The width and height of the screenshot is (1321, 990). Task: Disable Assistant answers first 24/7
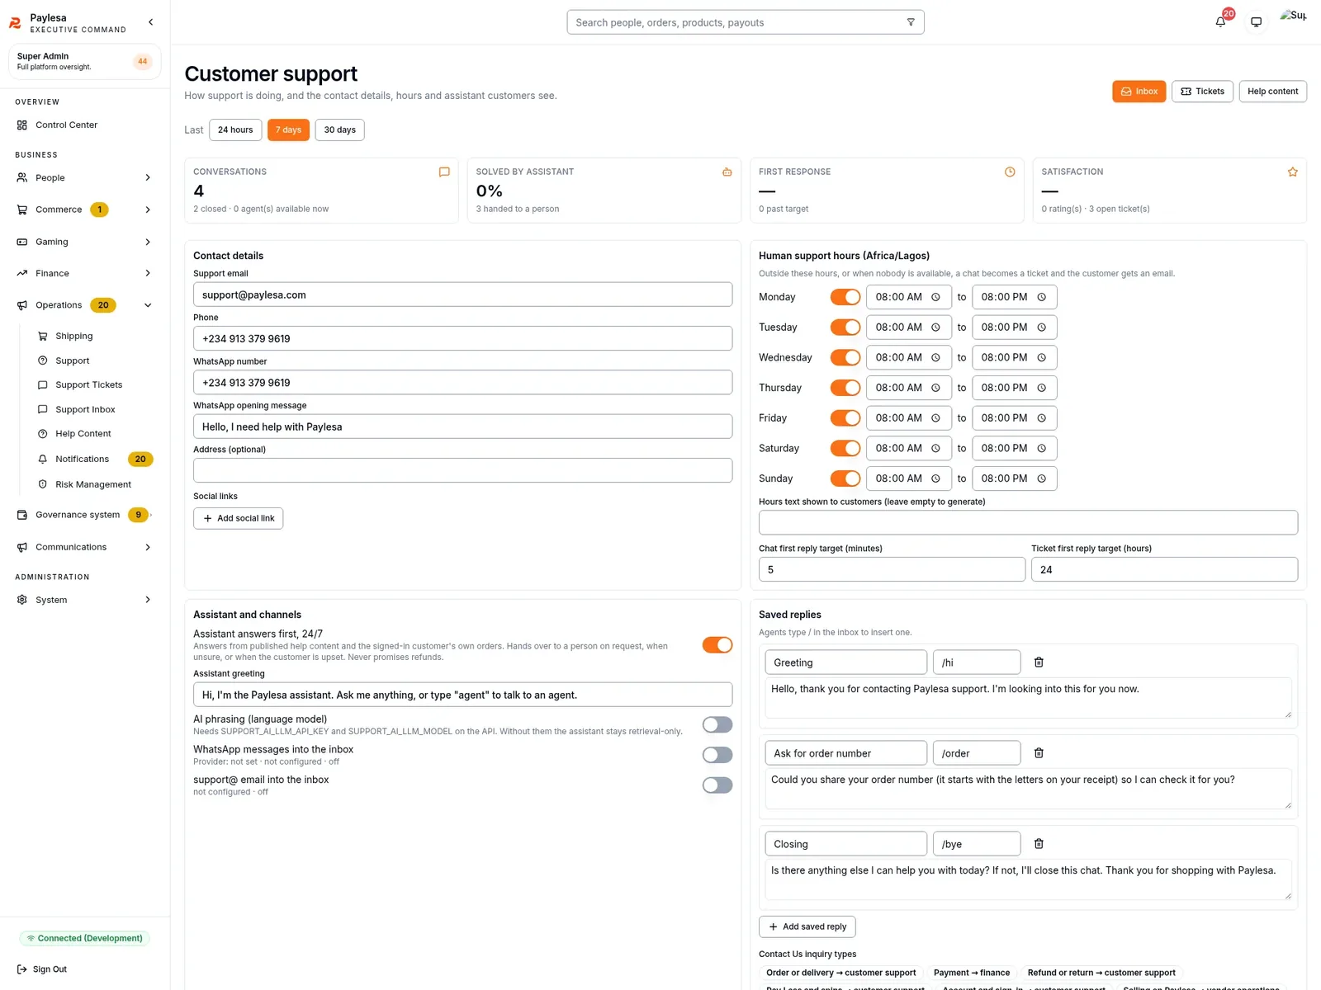[717, 645]
